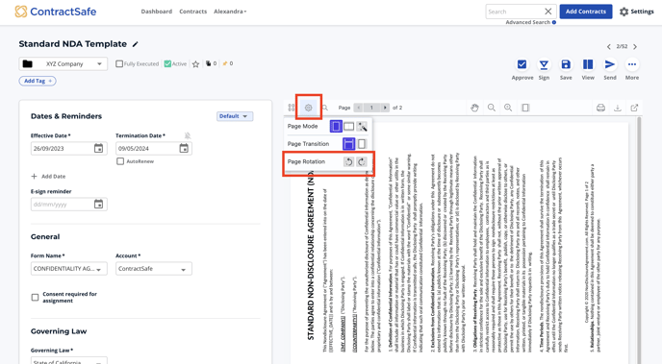Open the Effective Date calendar picker
The height and width of the screenshot is (364, 662).
(x=98, y=148)
